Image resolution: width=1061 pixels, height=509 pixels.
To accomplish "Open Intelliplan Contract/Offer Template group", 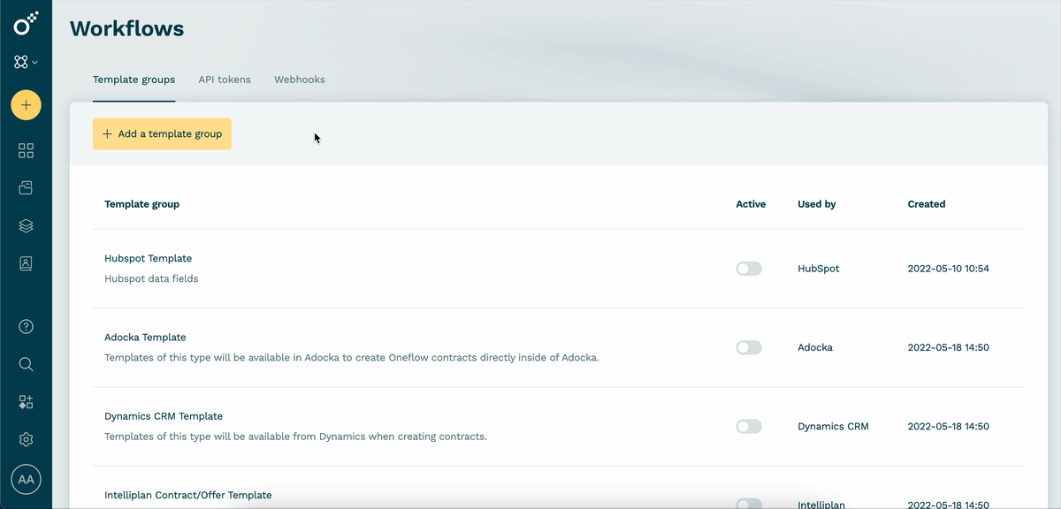I will click(188, 495).
